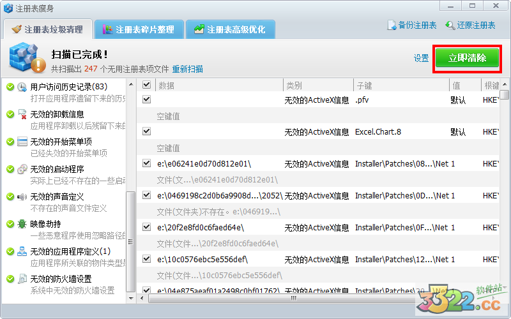The width and height of the screenshot is (511, 319).
Task: Toggle green check for 用户访问历史记录
Action: point(10,87)
